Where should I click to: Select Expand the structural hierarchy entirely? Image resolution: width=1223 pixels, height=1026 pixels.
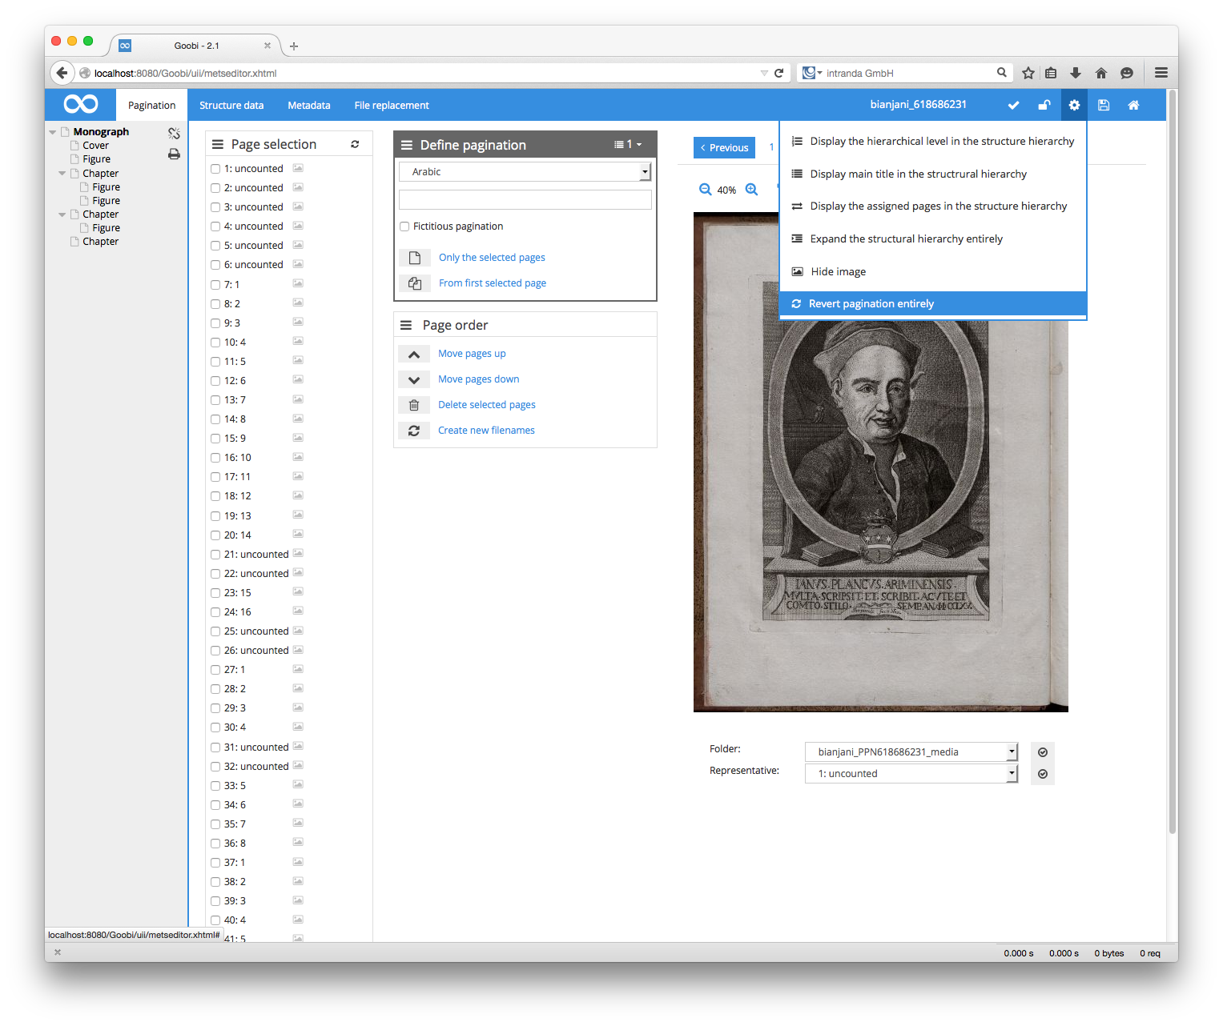[x=933, y=238]
